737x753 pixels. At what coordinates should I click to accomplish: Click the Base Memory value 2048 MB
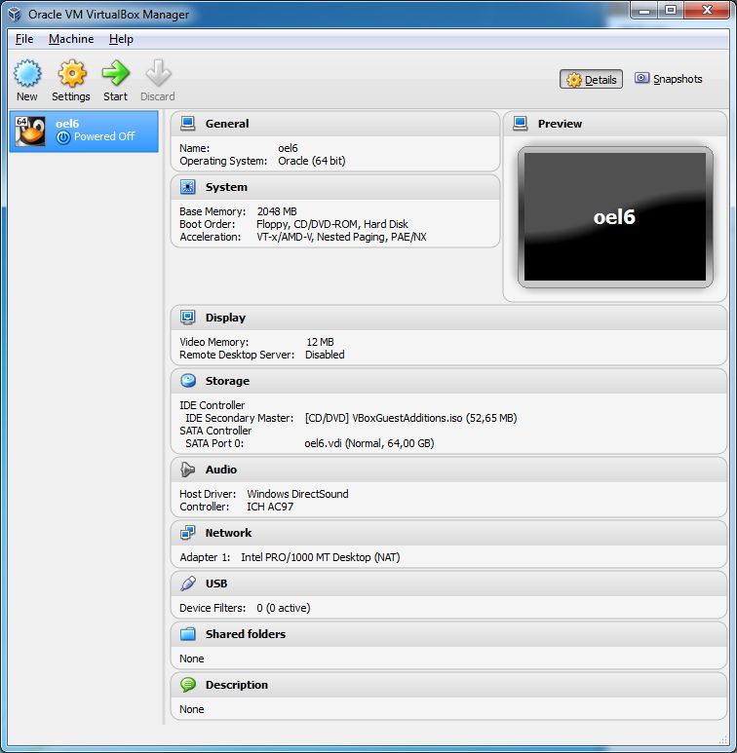click(x=277, y=211)
